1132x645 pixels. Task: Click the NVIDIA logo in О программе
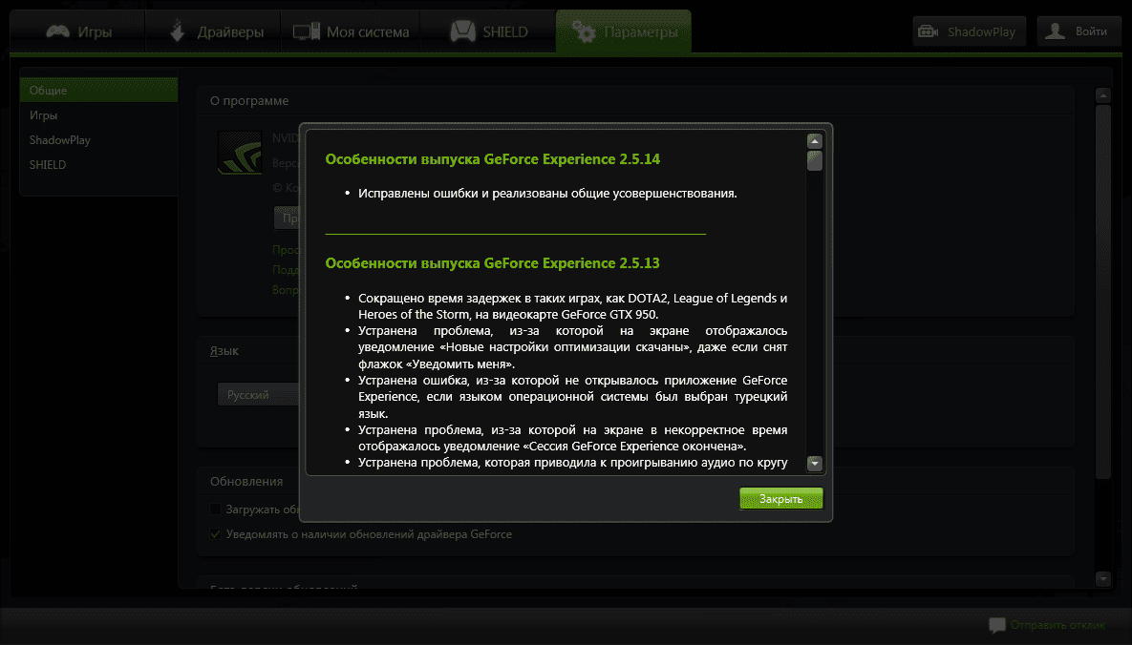click(x=240, y=153)
